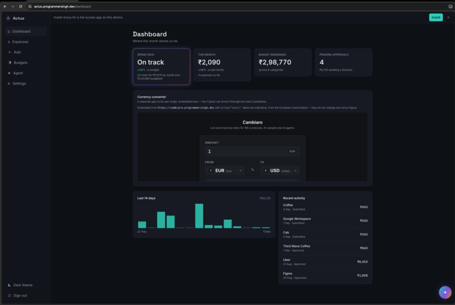The image size is (455, 305).
Task: Go back using the browser back arrow
Action: pos(5,6)
